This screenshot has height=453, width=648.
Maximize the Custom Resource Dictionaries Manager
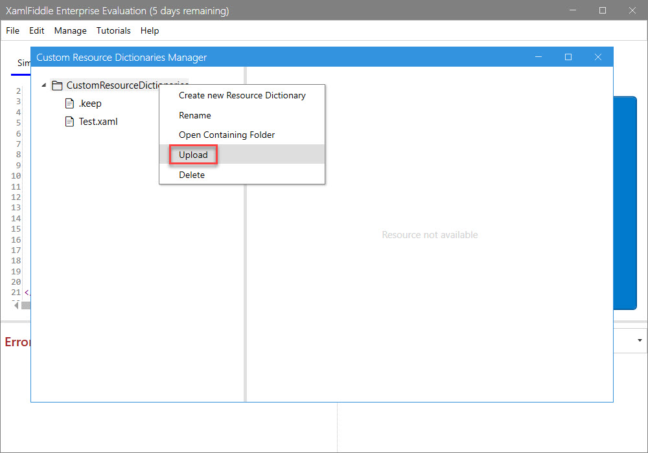568,57
